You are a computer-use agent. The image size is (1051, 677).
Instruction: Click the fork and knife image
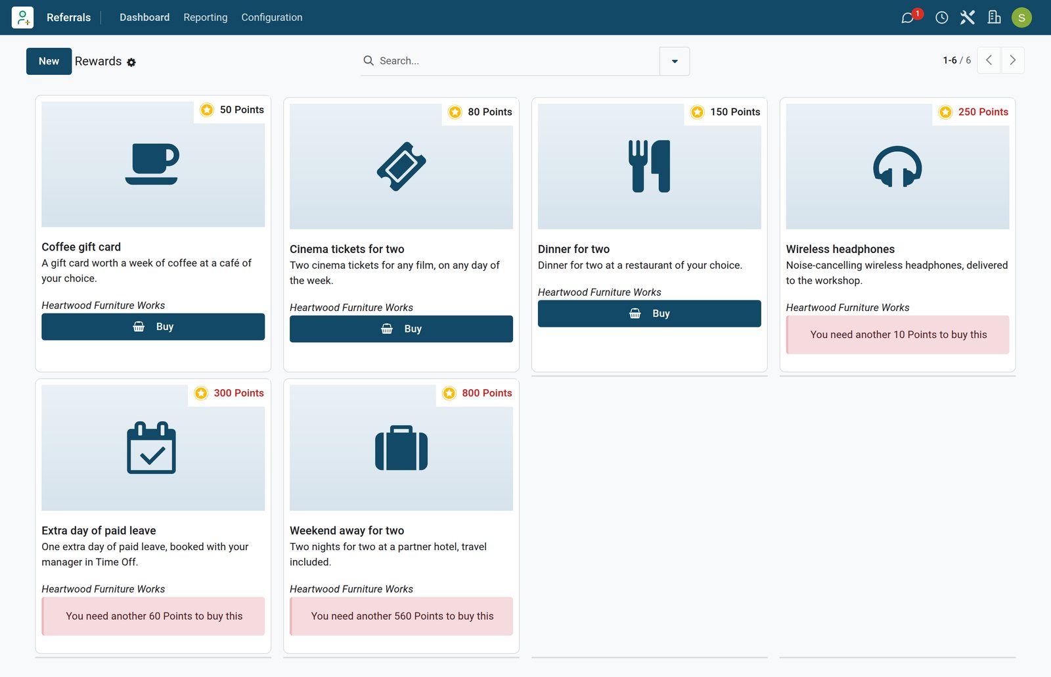point(650,166)
